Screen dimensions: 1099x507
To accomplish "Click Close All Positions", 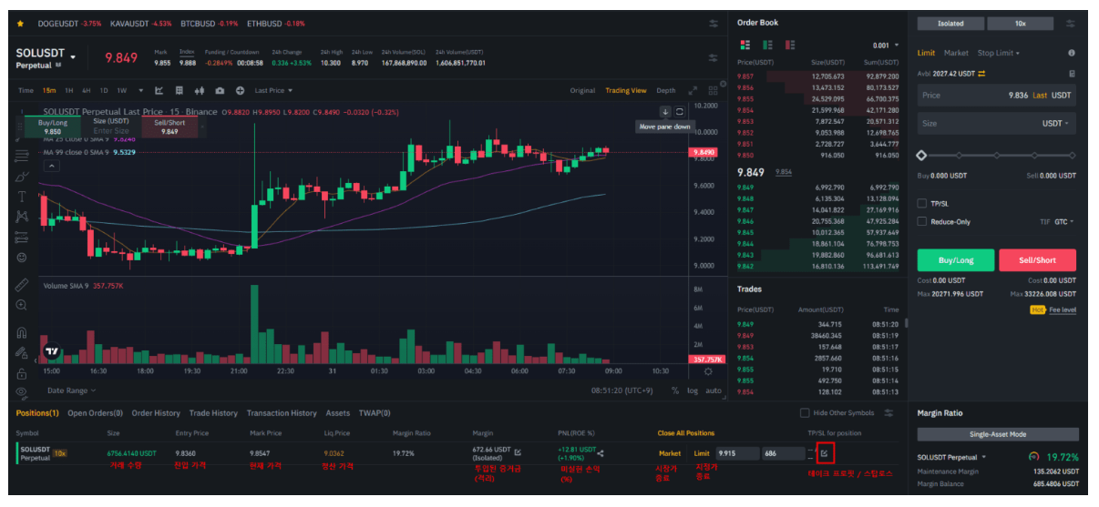I will [x=686, y=433].
